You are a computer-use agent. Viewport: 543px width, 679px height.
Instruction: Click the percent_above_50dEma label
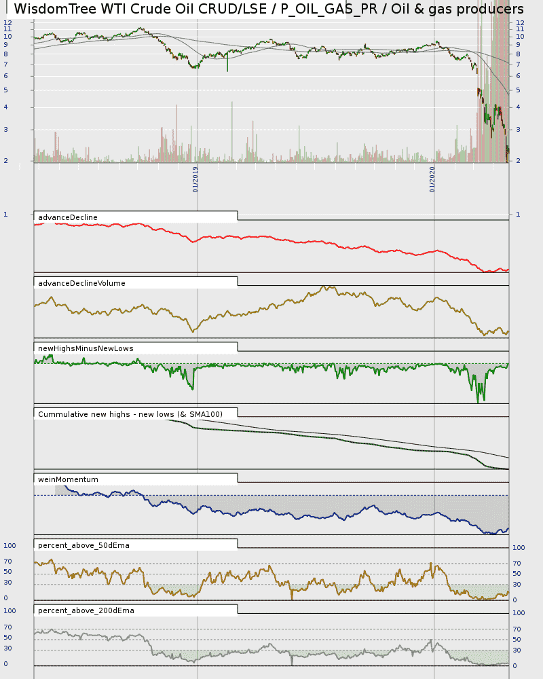pos(83,546)
